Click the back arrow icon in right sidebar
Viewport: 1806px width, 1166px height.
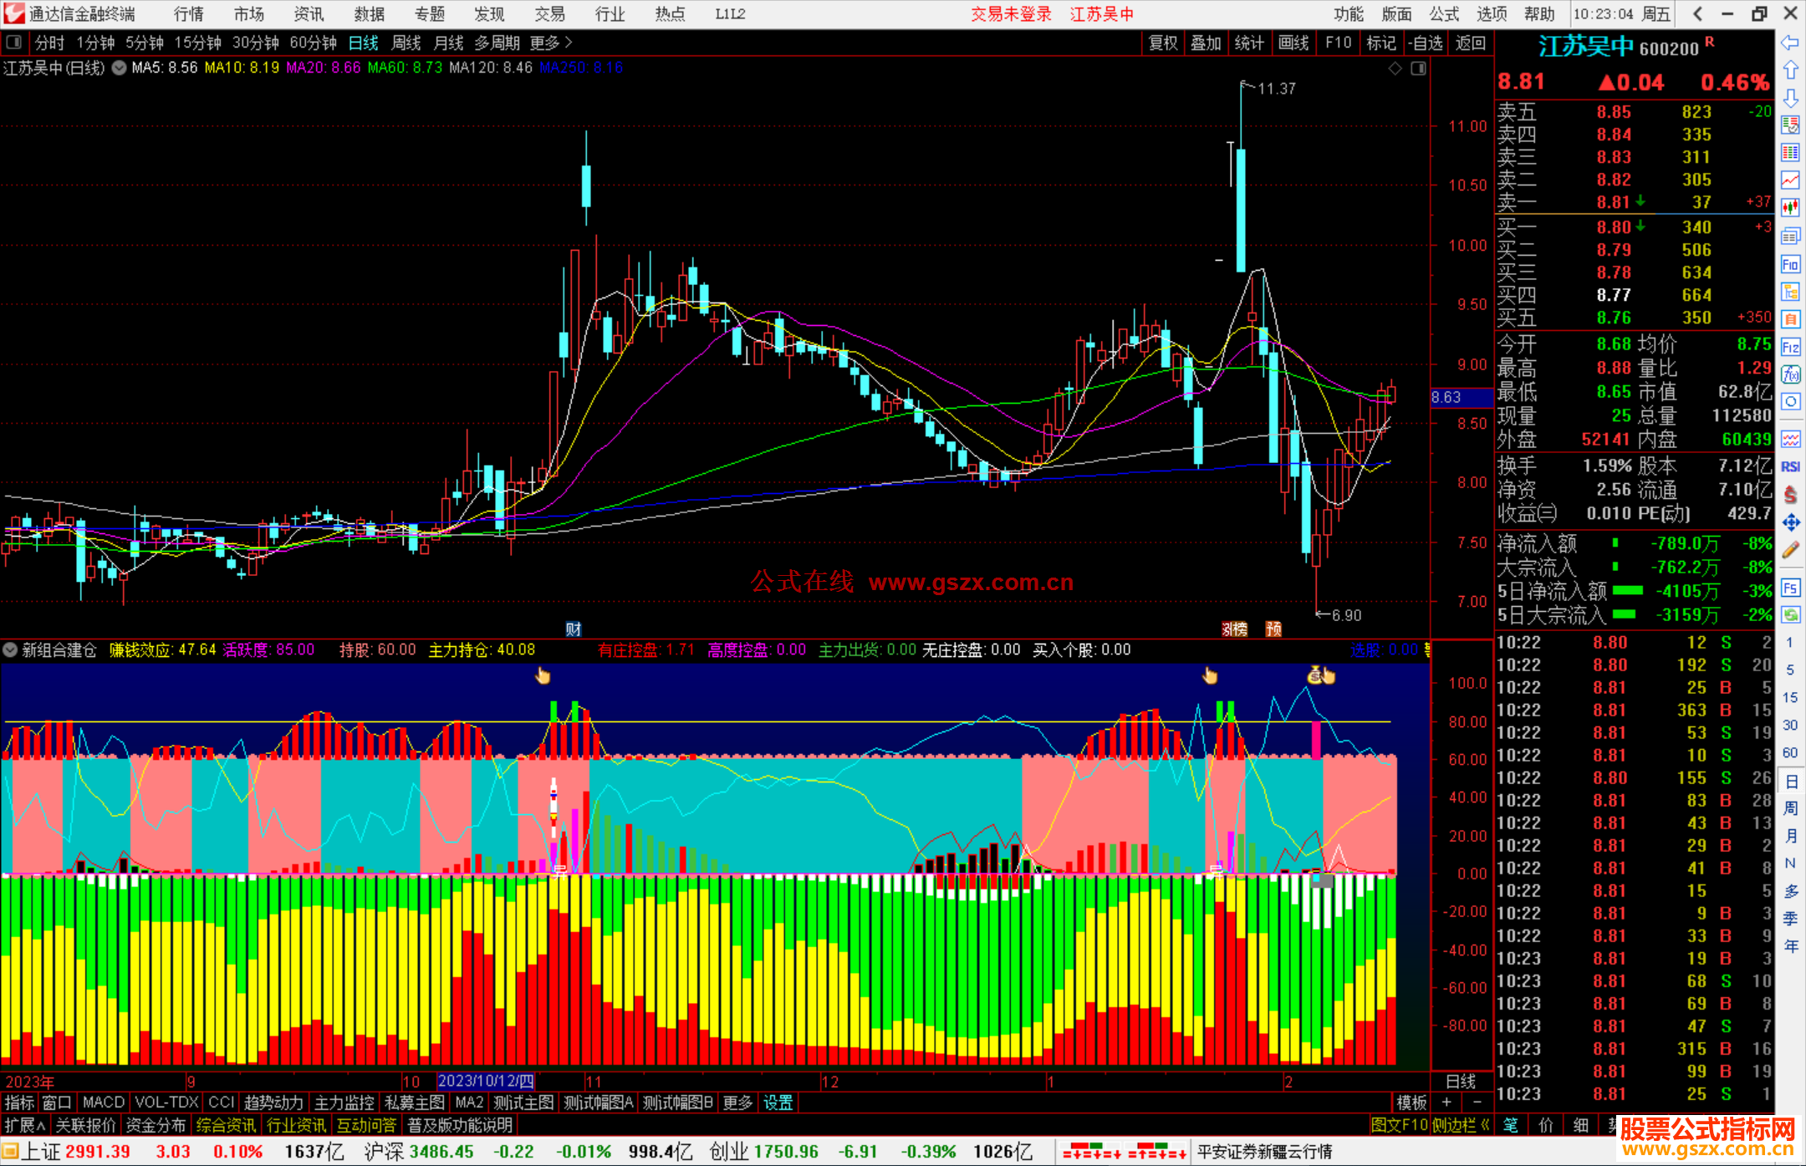click(x=1790, y=43)
